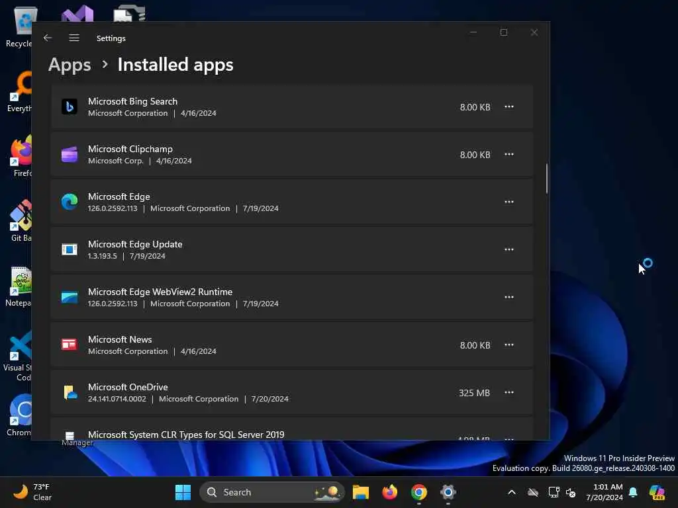Viewport: 678px width, 508px height.
Task: Select the Notepad++ desktop shortcut
Action: (x=19, y=286)
